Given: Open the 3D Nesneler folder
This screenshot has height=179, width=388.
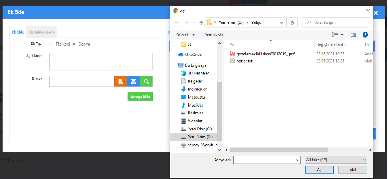Looking at the screenshot, I should tap(195, 73).
